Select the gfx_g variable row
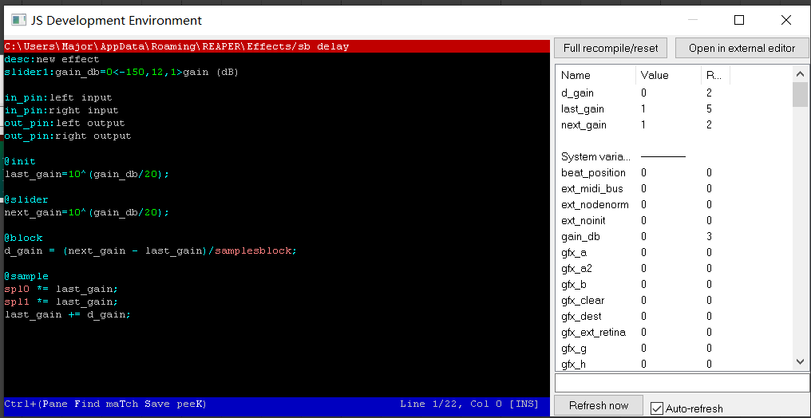The width and height of the screenshot is (811, 418). pyautogui.click(x=674, y=349)
